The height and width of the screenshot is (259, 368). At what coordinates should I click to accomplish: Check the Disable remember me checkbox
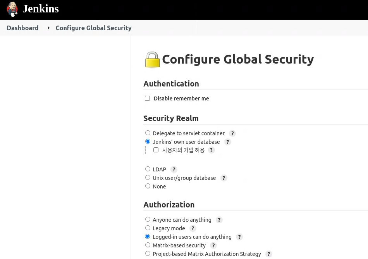pyautogui.click(x=147, y=98)
